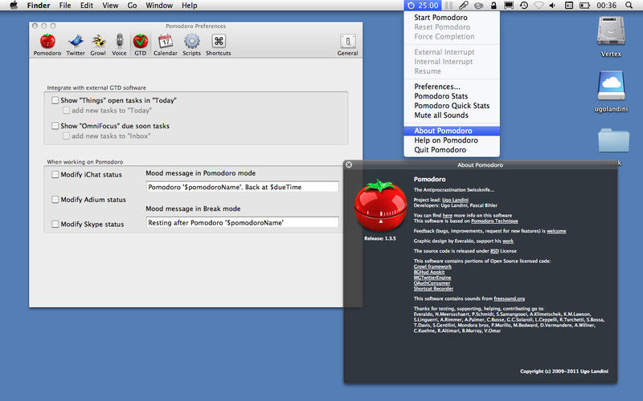The height and width of the screenshot is (401, 643).
Task: Click the menu bar clock 00:36
Action: coord(606,6)
